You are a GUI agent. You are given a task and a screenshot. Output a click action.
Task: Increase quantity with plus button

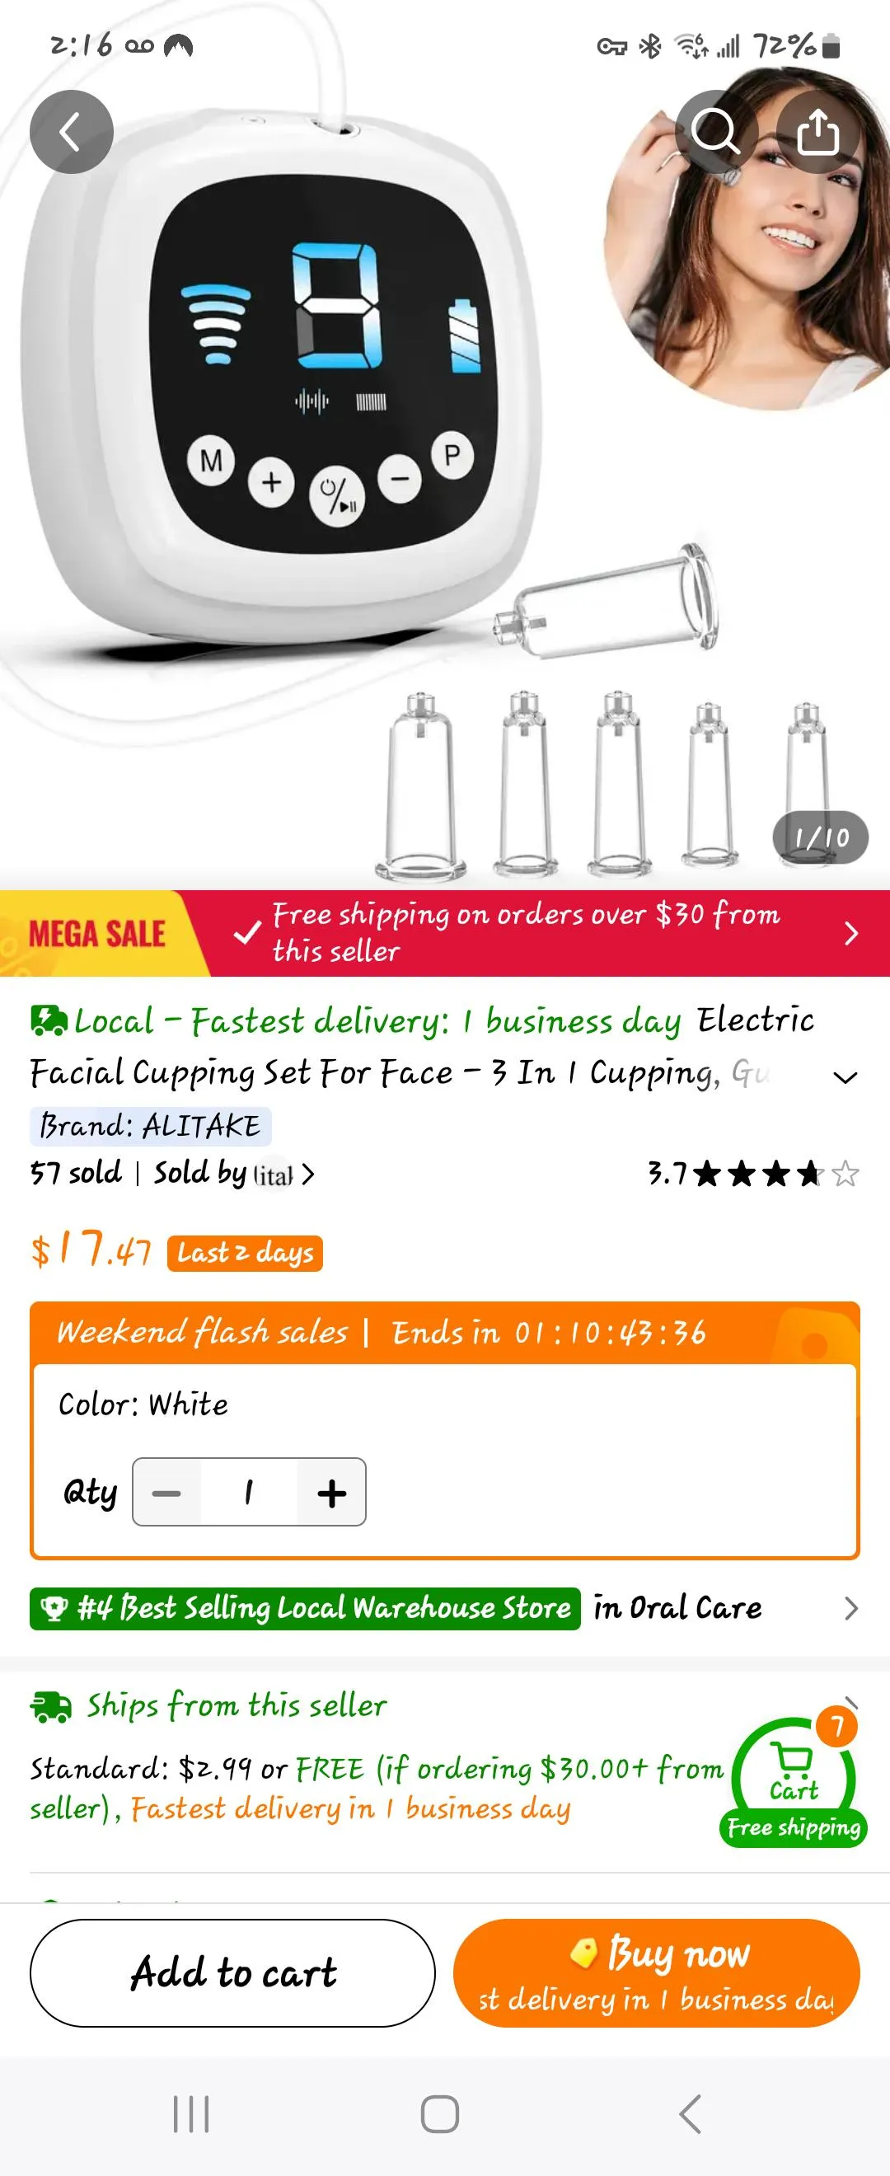coord(332,1493)
